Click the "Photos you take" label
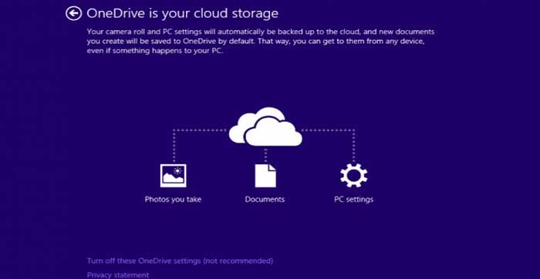 coord(173,200)
